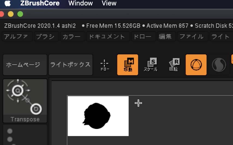Open the ドキュメント (Document) palette menu
The image size is (233, 145).
(108, 37)
